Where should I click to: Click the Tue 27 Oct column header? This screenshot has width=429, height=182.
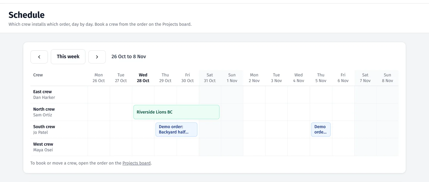tap(121, 78)
